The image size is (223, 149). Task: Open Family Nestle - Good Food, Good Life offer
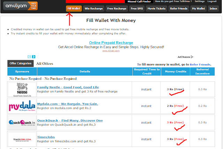(x=68, y=87)
